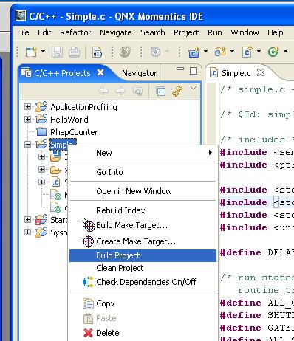
Task: Choose Copy from context menu
Action: (x=143, y=303)
